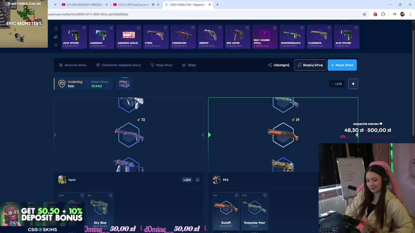Open Emphorosaur-S drop card

[292, 37]
